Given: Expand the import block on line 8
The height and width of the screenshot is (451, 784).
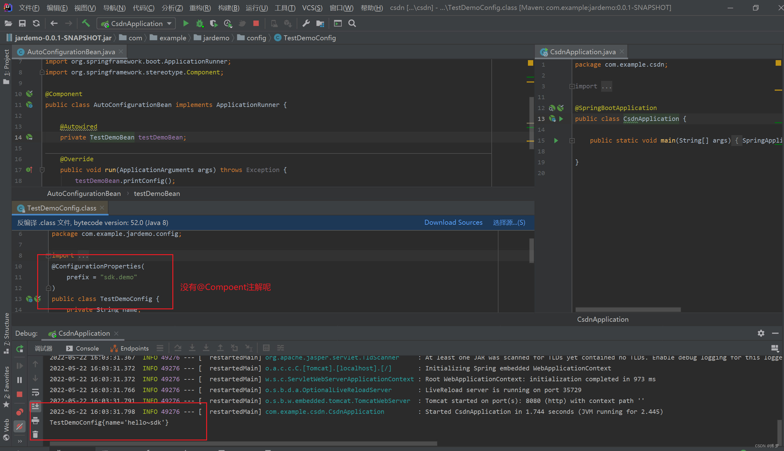Looking at the screenshot, I should click(x=48, y=255).
